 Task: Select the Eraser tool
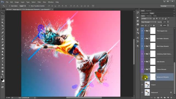point(2,45)
